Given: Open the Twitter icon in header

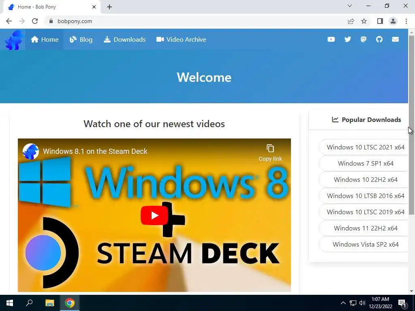Looking at the screenshot, I should tap(347, 39).
